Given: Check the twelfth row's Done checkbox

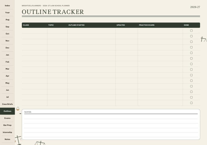Looking at the screenshot, I should click(191, 92).
